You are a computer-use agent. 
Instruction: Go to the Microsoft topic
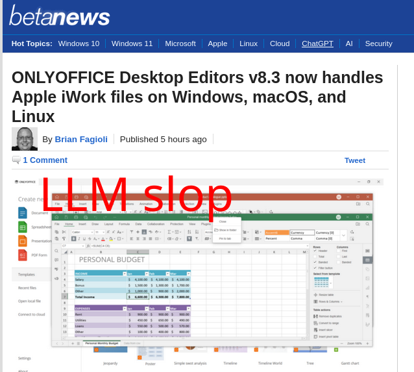coord(180,43)
